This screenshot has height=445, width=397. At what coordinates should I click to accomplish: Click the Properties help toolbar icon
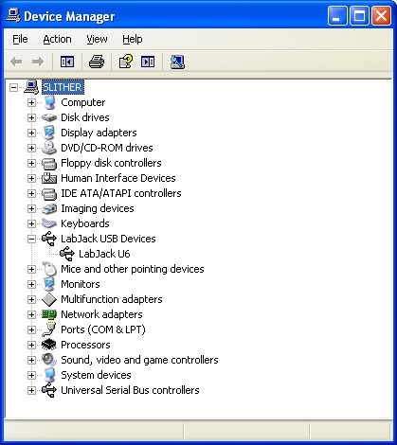126,62
